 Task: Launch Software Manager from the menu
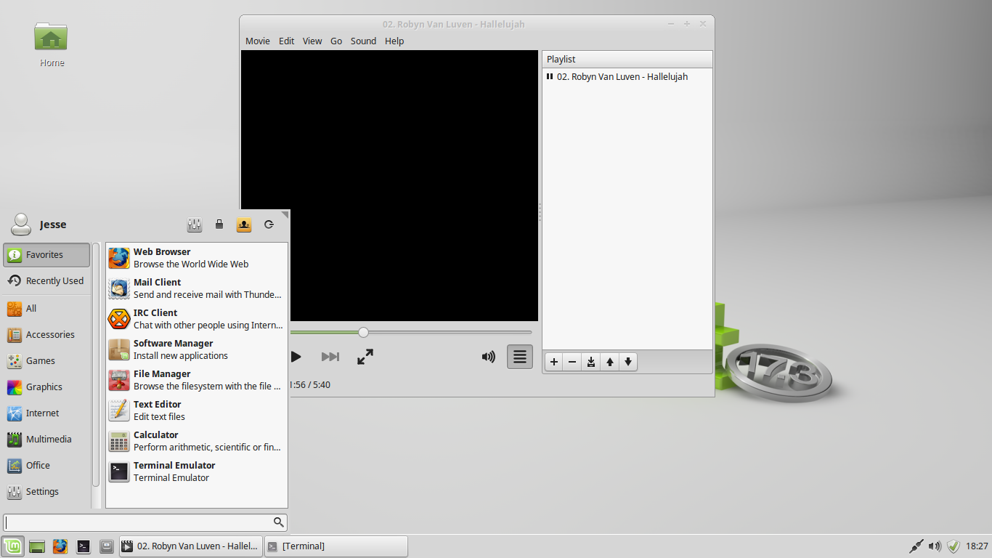196,349
